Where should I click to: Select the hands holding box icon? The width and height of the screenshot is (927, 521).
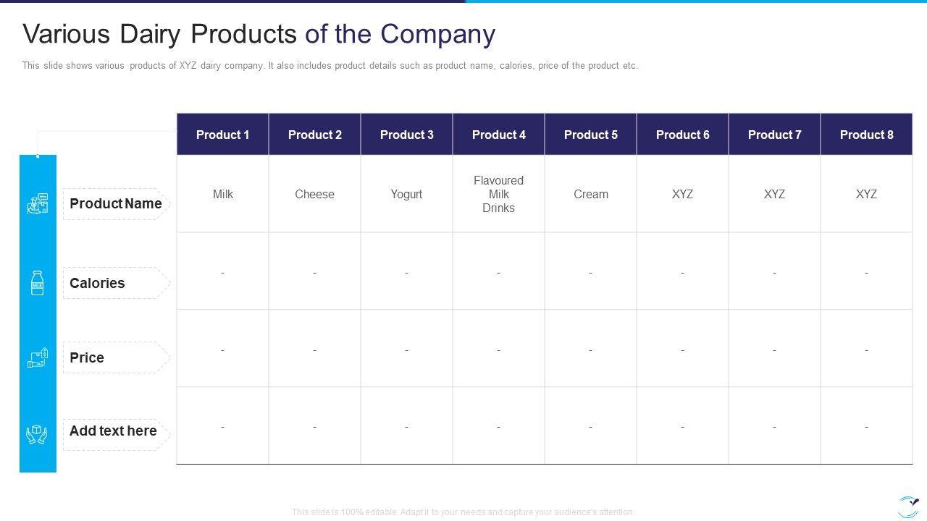pyautogui.click(x=37, y=433)
